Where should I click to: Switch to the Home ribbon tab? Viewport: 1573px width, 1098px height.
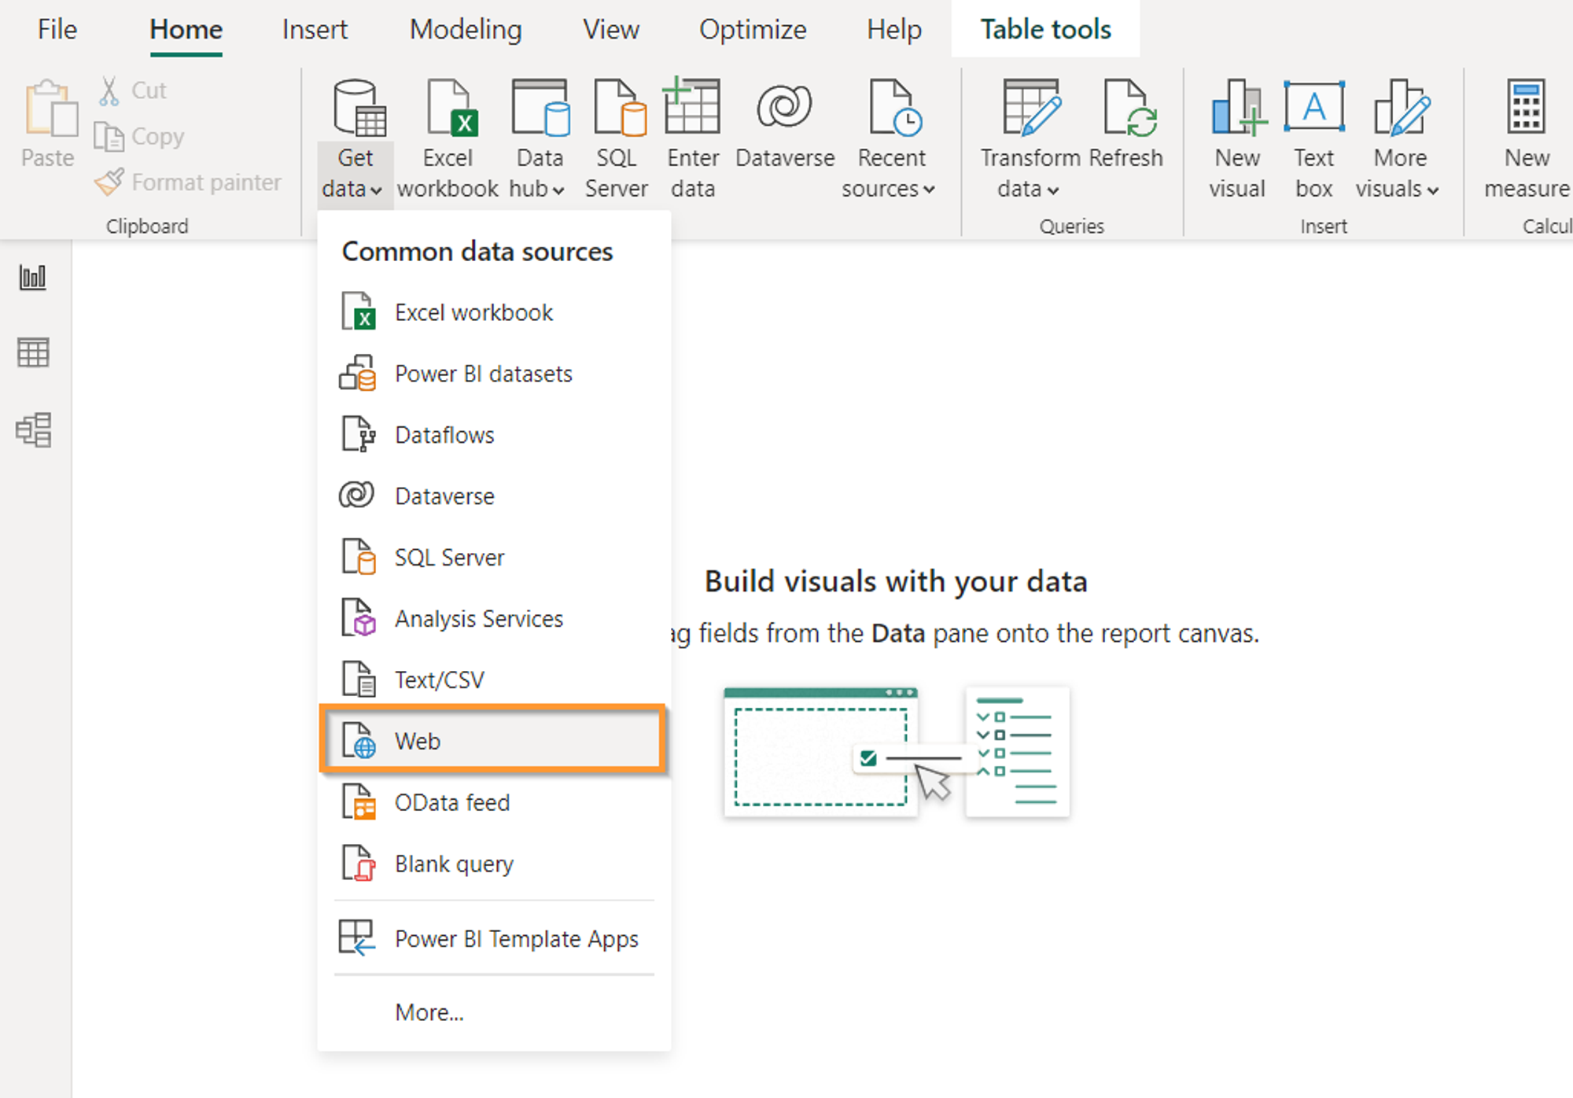pos(186,29)
